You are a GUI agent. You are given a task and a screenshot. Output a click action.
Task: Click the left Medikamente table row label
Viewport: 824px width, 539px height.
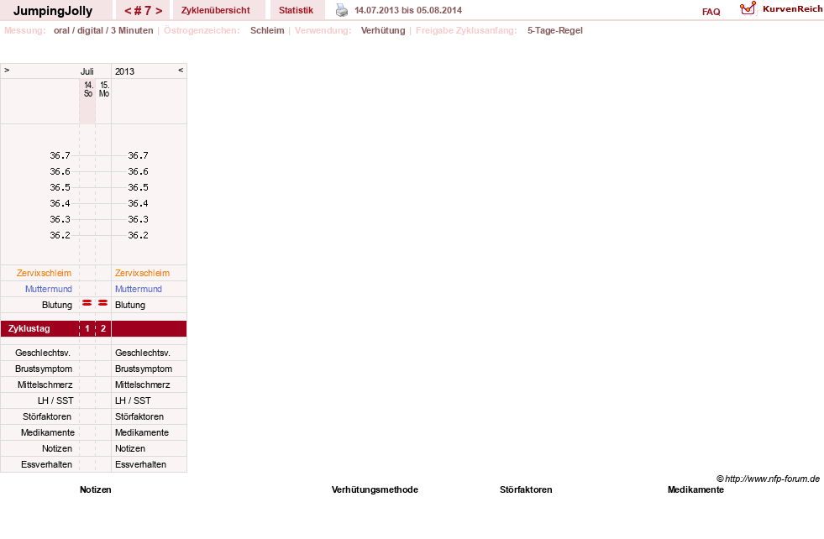pos(48,433)
